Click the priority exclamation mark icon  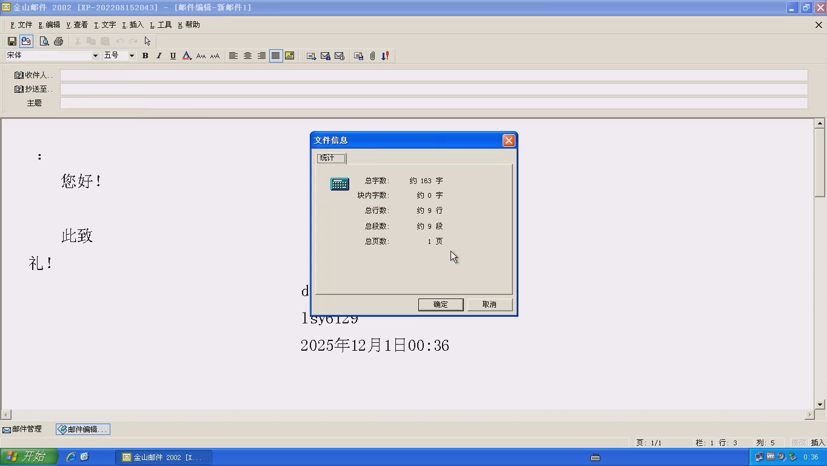pos(385,56)
